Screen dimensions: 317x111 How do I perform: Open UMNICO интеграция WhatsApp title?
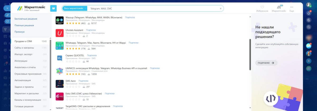point(106,68)
